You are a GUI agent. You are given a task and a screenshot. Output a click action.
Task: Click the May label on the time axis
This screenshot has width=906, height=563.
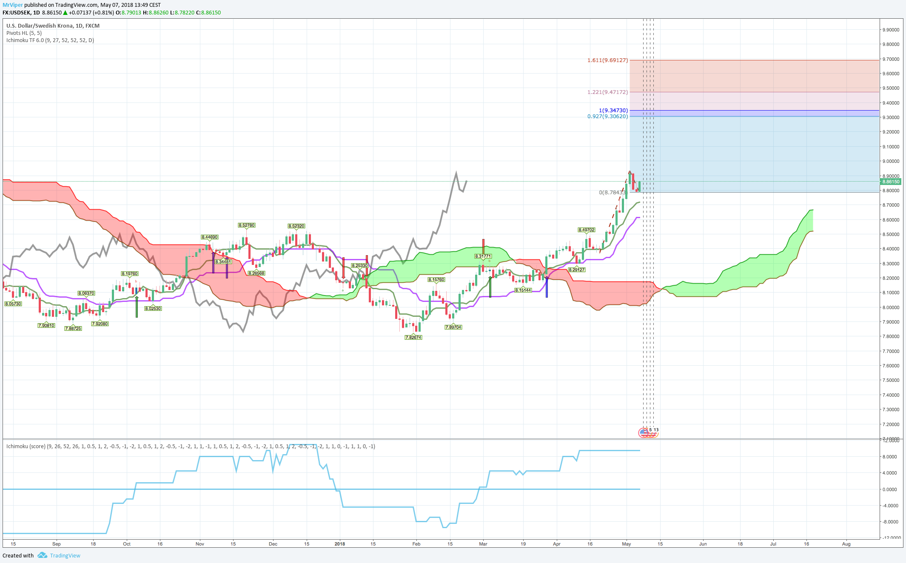(627, 544)
